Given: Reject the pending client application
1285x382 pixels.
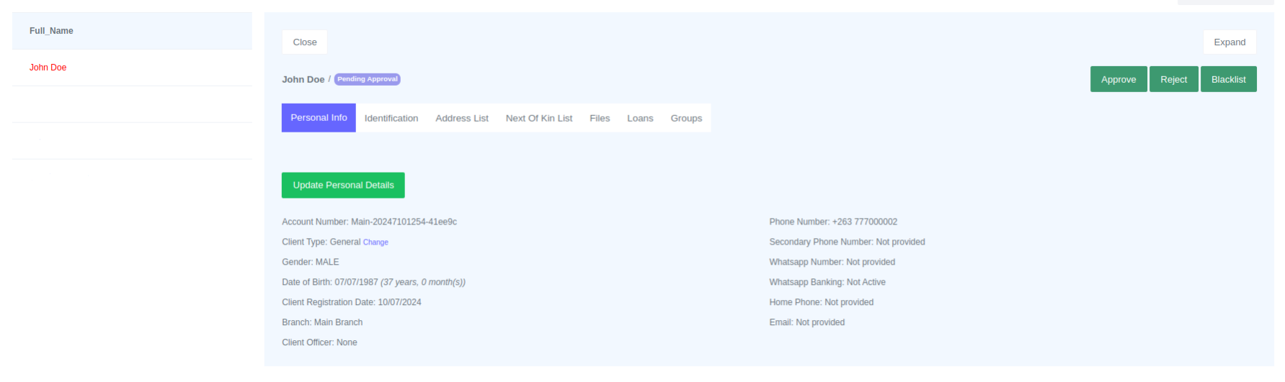Looking at the screenshot, I should tap(1173, 79).
